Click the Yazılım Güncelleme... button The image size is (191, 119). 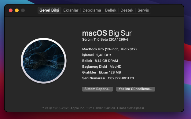136,89
